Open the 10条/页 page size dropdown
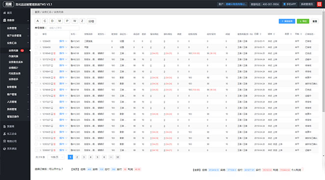This screenshot has width=325, height=180. coord(56,157)
